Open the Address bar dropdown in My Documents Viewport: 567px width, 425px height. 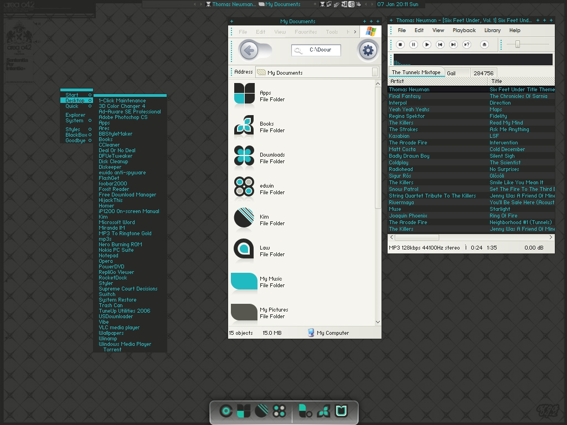[375, 72]
